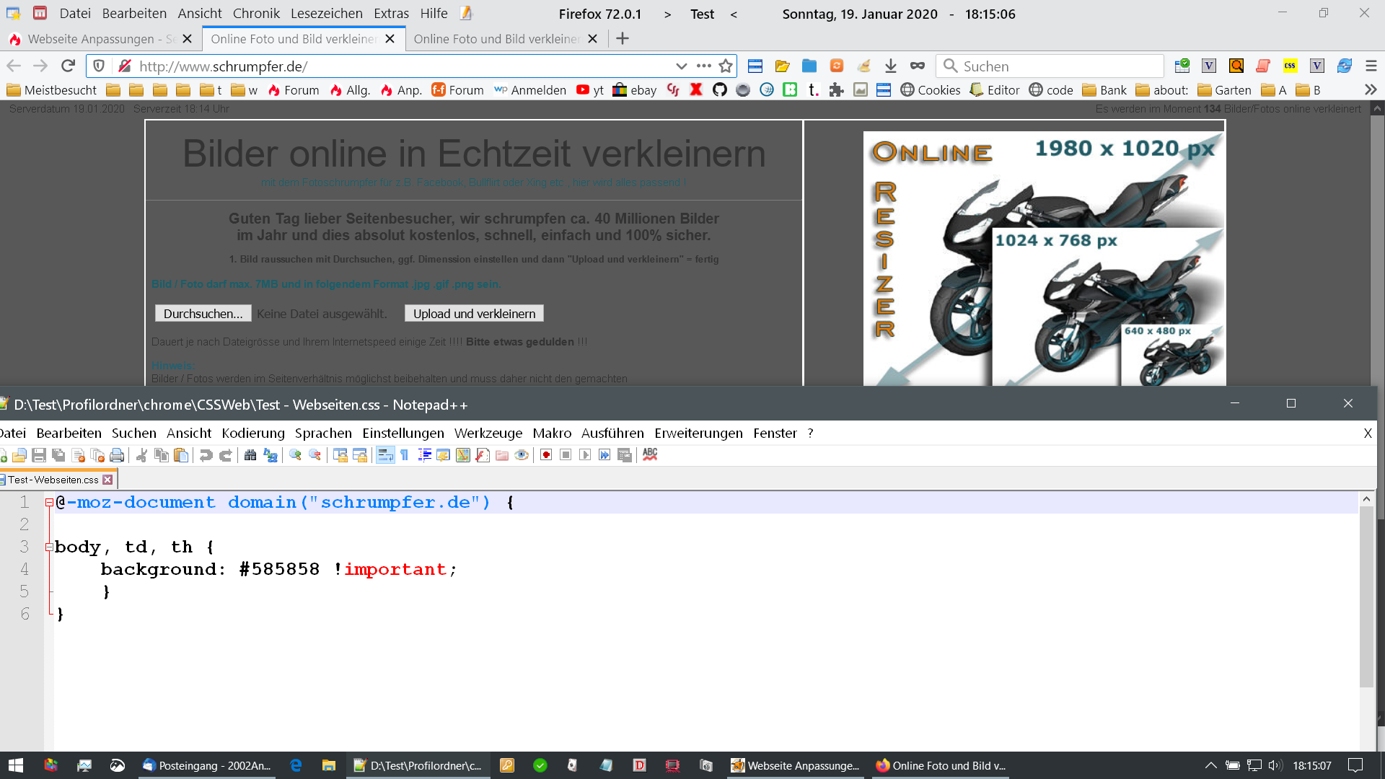This screenshot has height=779, width=1385.
Task: Click the Save file icon in Notepad++
Action: point(39,455)
